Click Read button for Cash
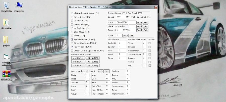The width and height of the screenshot is (226, 102). tap(139, 22)
